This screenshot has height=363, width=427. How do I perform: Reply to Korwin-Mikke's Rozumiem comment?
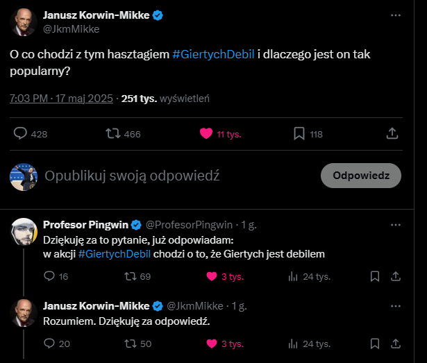click(49, 344)
